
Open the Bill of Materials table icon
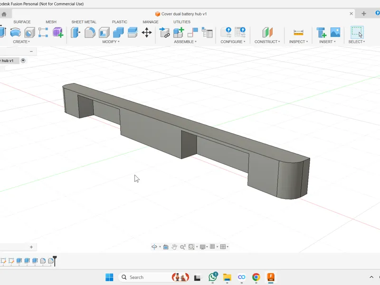(207, 32)
